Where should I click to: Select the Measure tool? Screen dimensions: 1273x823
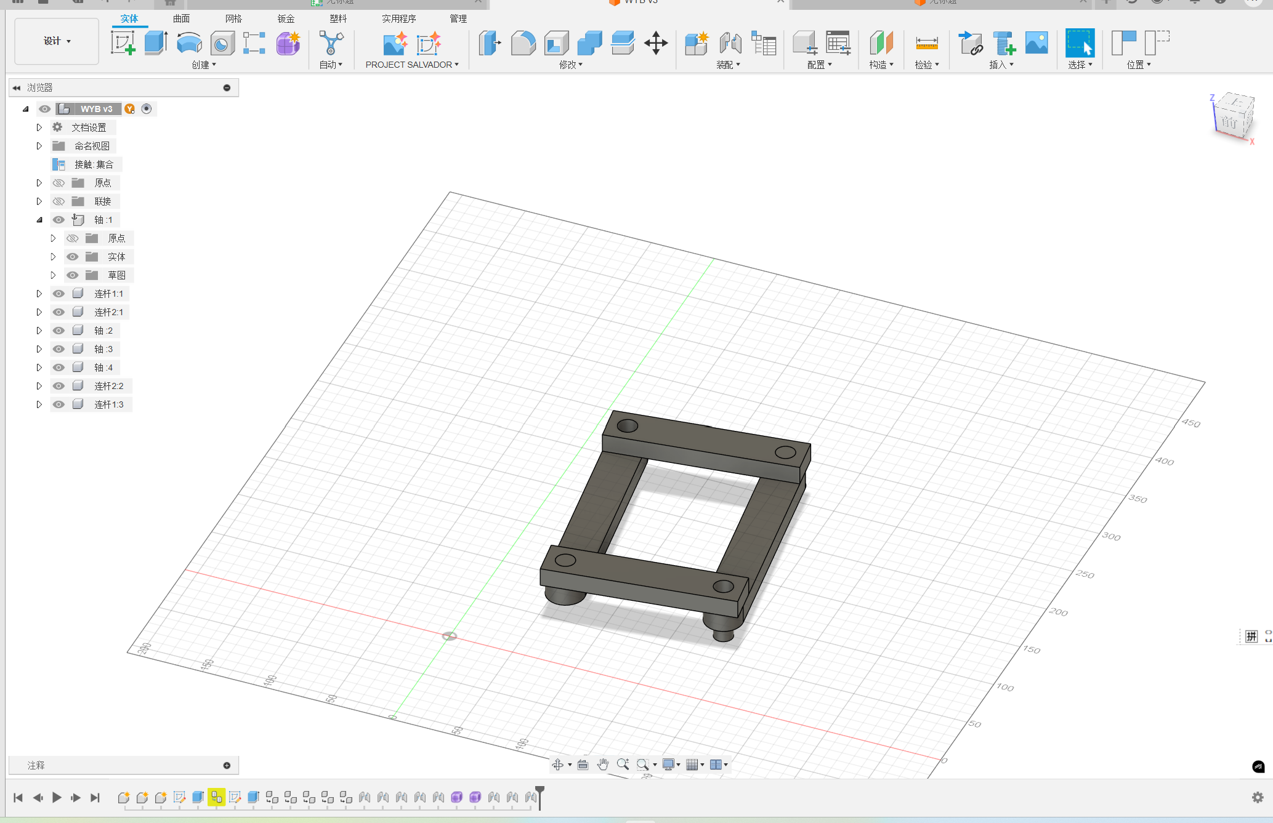(x=926, y=43)
